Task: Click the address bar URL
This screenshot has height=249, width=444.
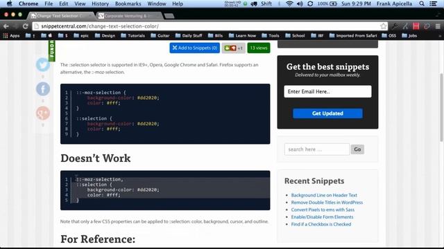Action: pyautogui.click(x=100, y=26)
